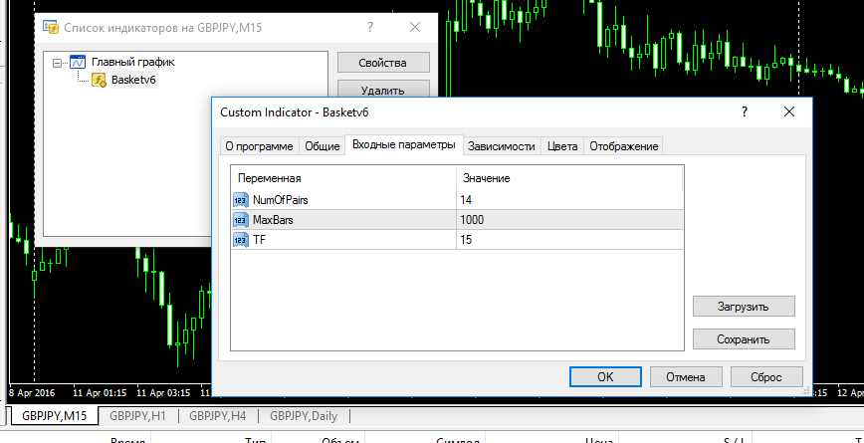This screenshot has height=443, width=864.
Task: Click the TF integer type icon
Action: pos(241,240)
